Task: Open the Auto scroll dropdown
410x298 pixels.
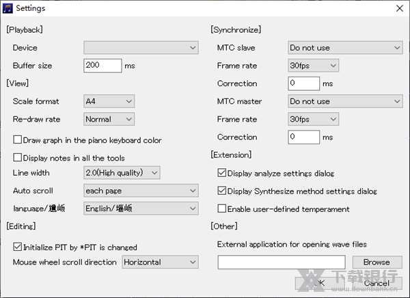Action: (141, 190)
